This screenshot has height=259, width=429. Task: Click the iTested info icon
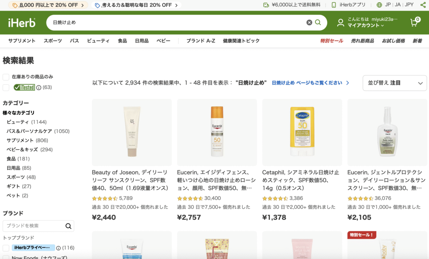39,88
